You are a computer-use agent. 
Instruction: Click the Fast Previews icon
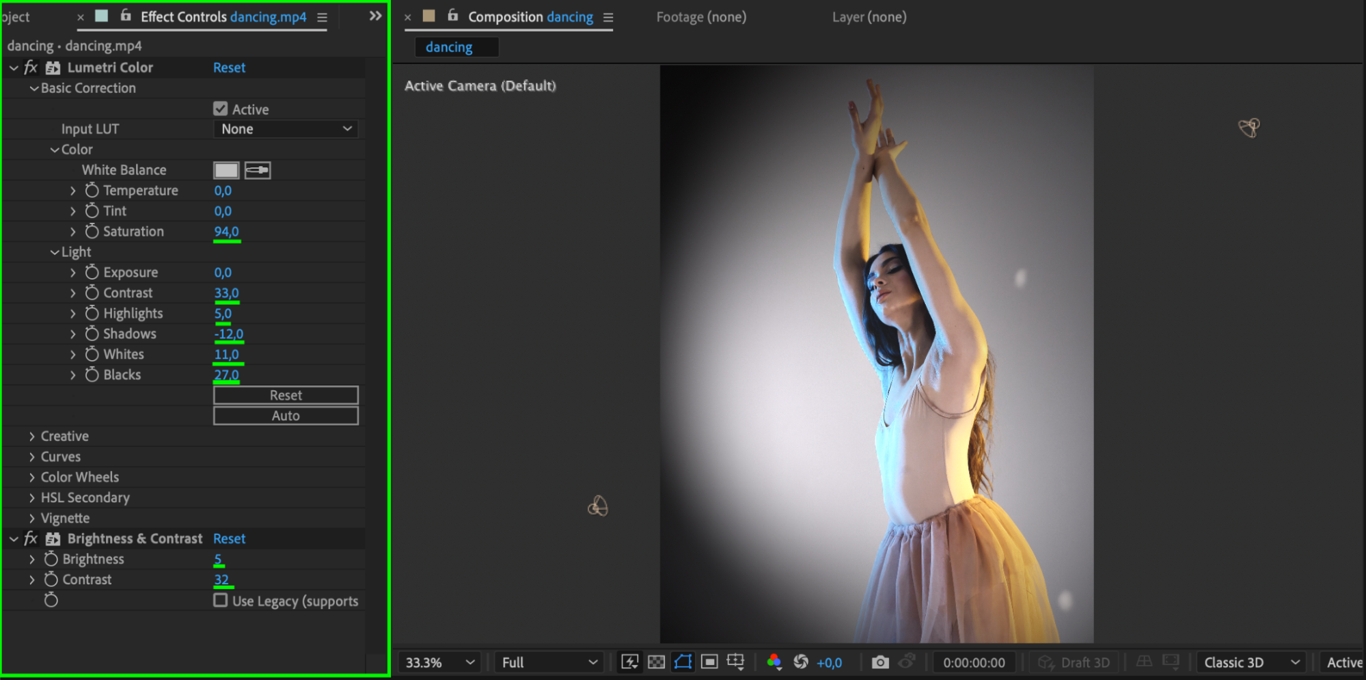click(x=629, y=662)
